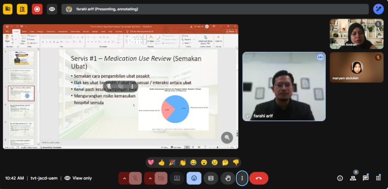Open the Design ribbon tab
Viewport: 388px width, 189px height.
point(40,31)
